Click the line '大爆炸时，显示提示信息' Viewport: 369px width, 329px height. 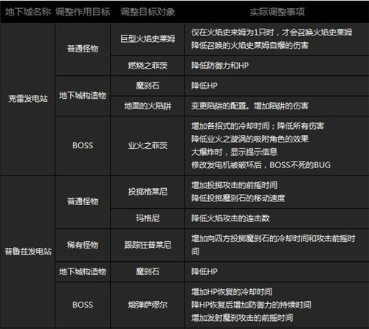tap(234, 152)
